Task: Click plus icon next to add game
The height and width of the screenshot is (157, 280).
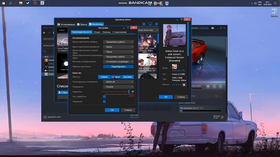Action: click(x=45, y=117)
